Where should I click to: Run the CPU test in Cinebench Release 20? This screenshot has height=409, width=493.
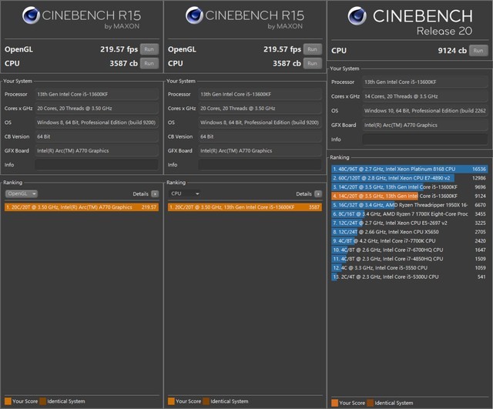coord(478,51)
